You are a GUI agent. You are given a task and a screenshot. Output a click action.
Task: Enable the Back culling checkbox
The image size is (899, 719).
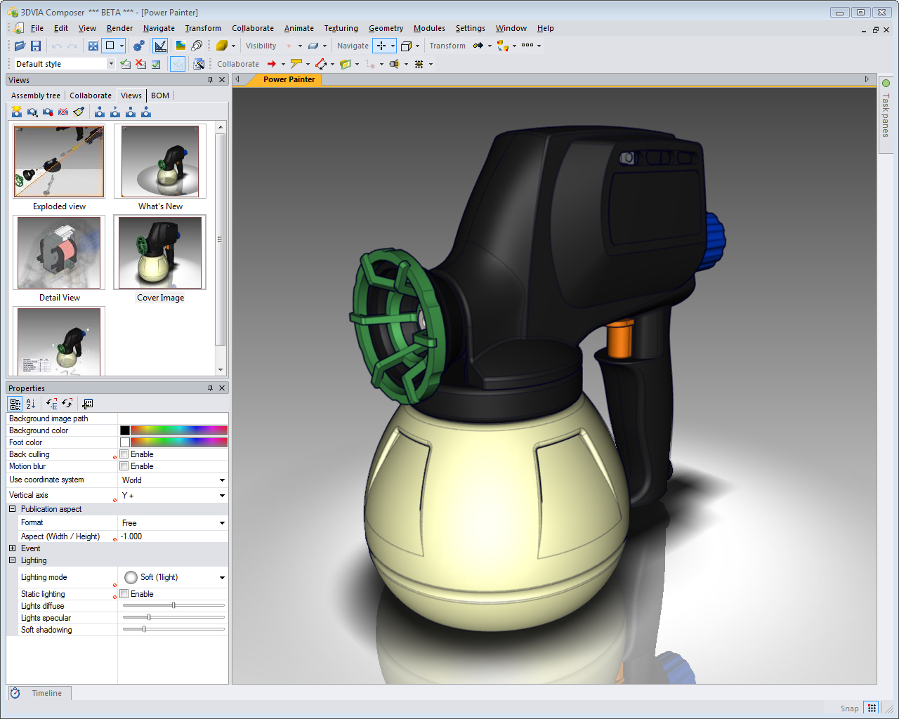[x=124, y=454]
